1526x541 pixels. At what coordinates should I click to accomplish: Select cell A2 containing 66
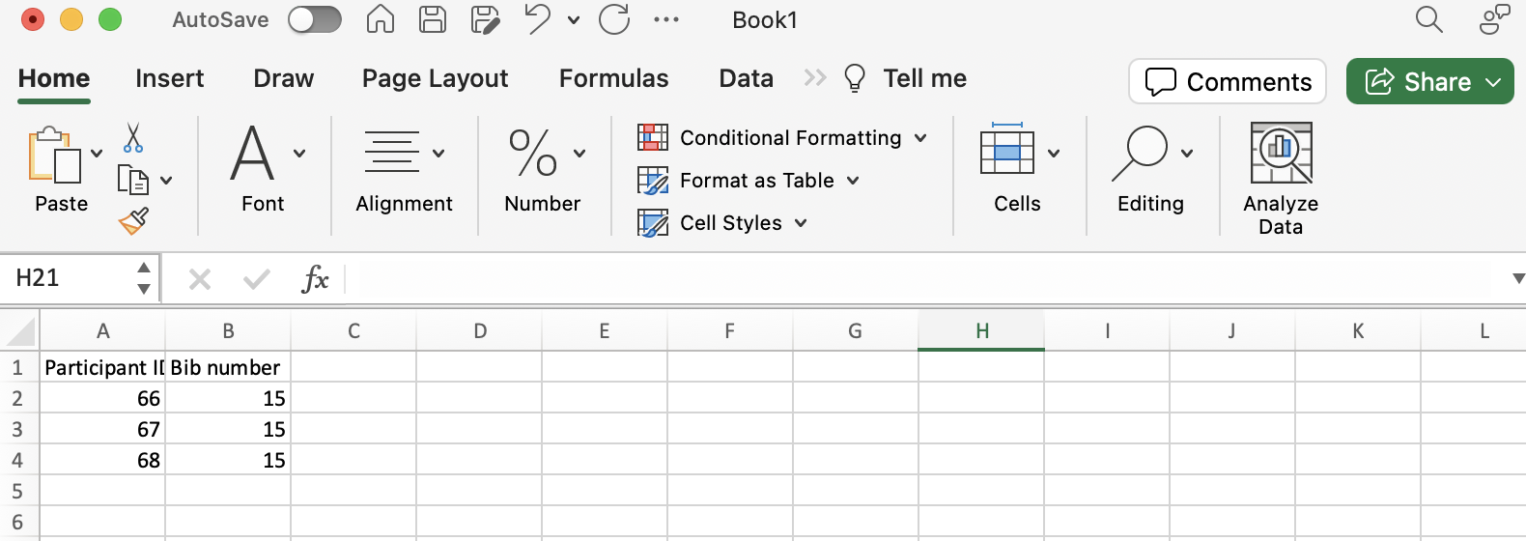(102, 398)
